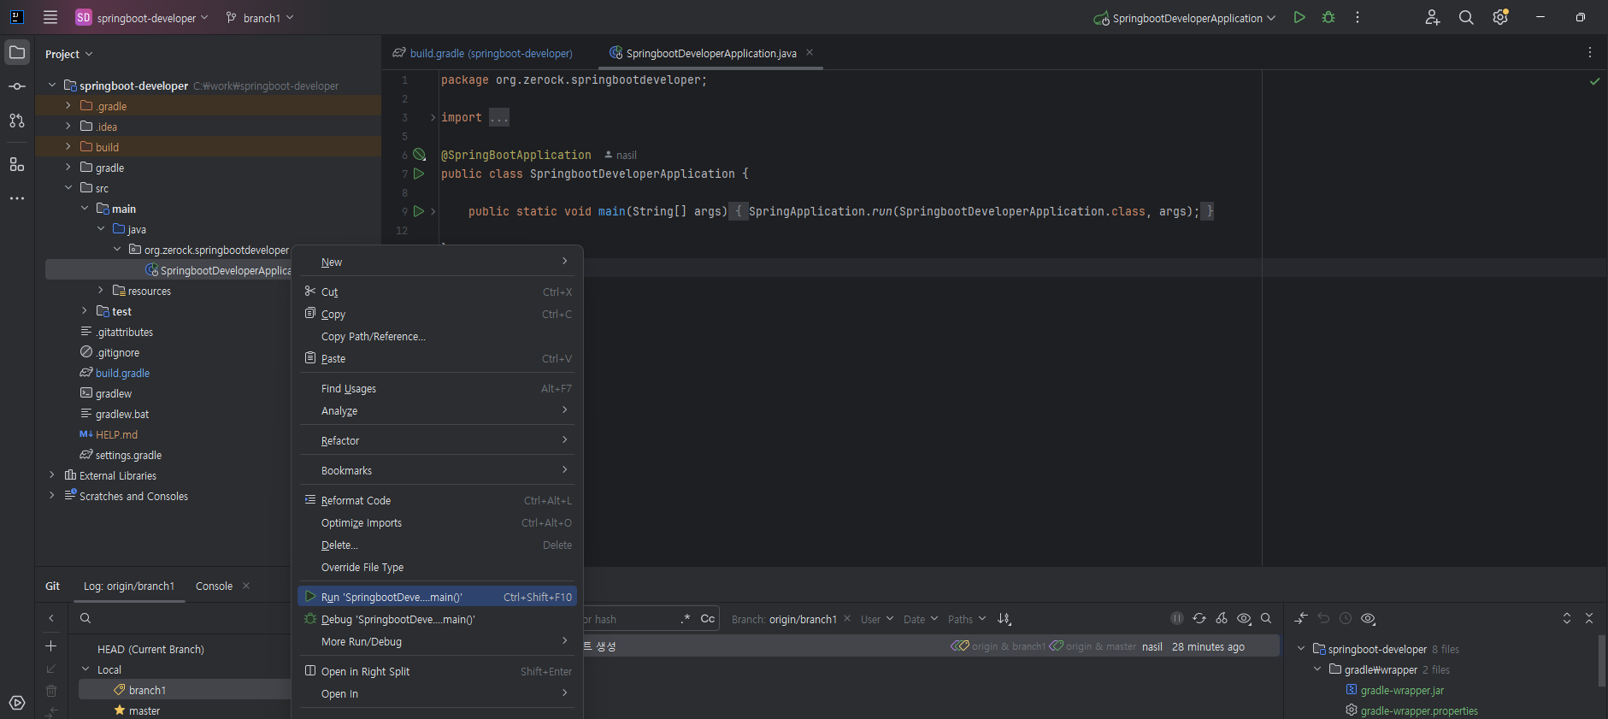Open more actions next to Debug
Viewport: 1608px width, 719px height.
pyautogui.click(x=1358, y=17)
